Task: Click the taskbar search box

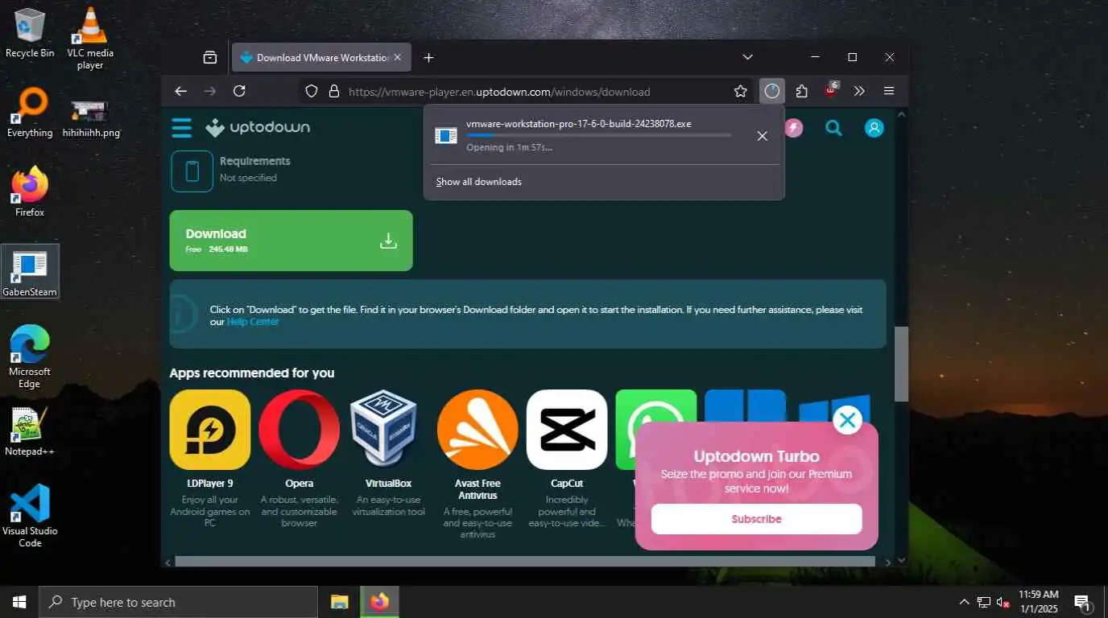Action: pyautogui.click(x=178, y=602)
